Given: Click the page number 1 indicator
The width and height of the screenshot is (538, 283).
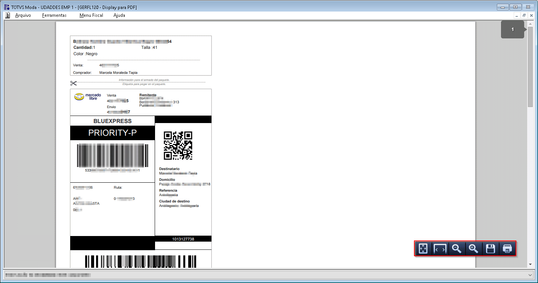Looking at the screenshot, I should click(x=513, y=29).
